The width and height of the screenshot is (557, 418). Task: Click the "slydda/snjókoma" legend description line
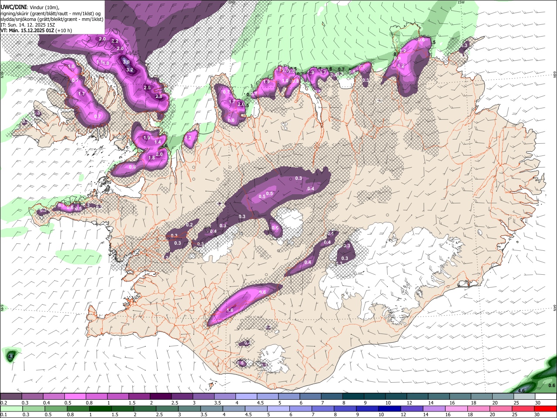tap(52, 19)
